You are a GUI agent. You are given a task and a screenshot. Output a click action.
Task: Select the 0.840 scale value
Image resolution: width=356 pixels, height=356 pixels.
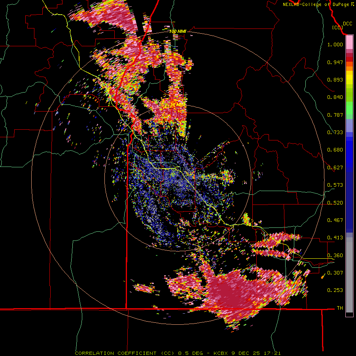335,97
